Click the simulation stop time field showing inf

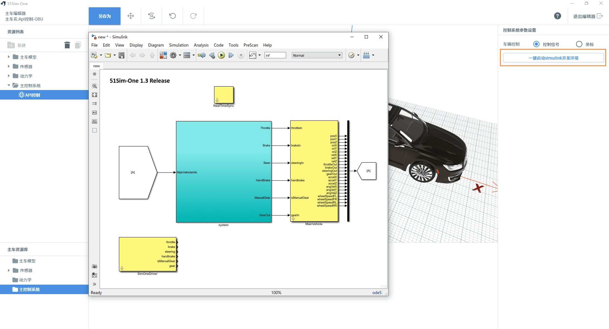[x=275, y=55]
